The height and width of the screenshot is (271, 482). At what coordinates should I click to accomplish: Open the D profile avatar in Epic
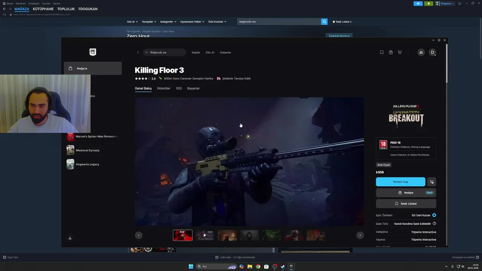click(432, 52)
